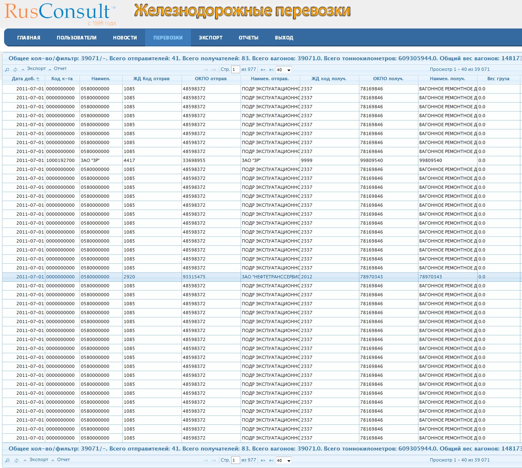
Task: Open rows-per-page dropdown in bottom pager
Action: click(x=284, y=461)
